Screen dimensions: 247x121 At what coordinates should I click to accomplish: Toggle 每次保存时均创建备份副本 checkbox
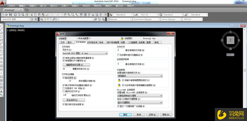[x=64, y=85]
